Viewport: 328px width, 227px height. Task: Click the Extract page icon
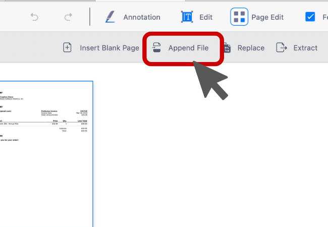[x=282, y=47]
